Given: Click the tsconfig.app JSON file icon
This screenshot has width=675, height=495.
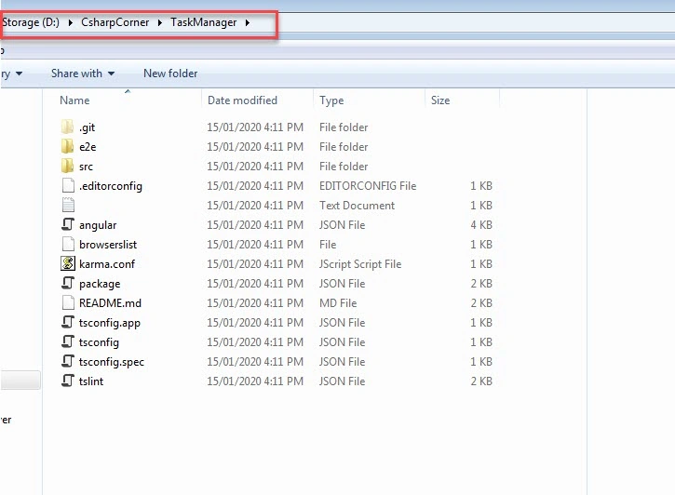Looking at the screenshot, I should (68, 322).
